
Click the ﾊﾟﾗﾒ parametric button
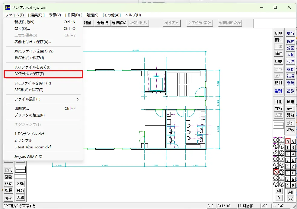[290, 130]
